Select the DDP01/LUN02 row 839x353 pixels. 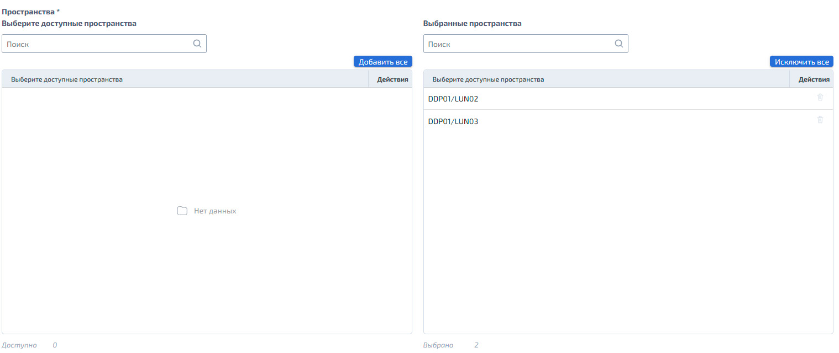(x=628, y=99)
